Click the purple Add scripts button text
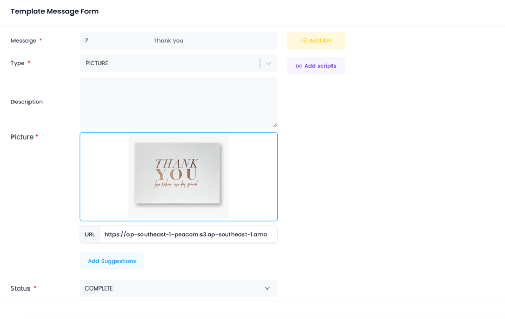The width and height of the screenshot is (505, 319). pos(320,66)
